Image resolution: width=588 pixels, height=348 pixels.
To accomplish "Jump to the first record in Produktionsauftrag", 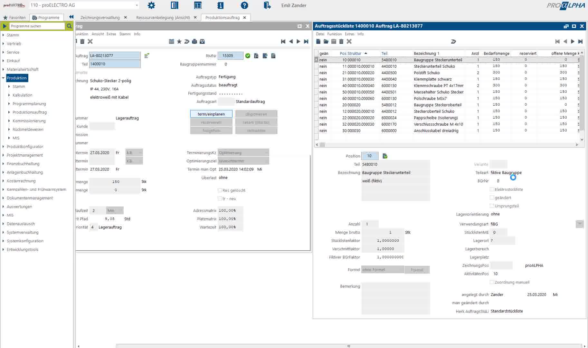I will (283, 41).
